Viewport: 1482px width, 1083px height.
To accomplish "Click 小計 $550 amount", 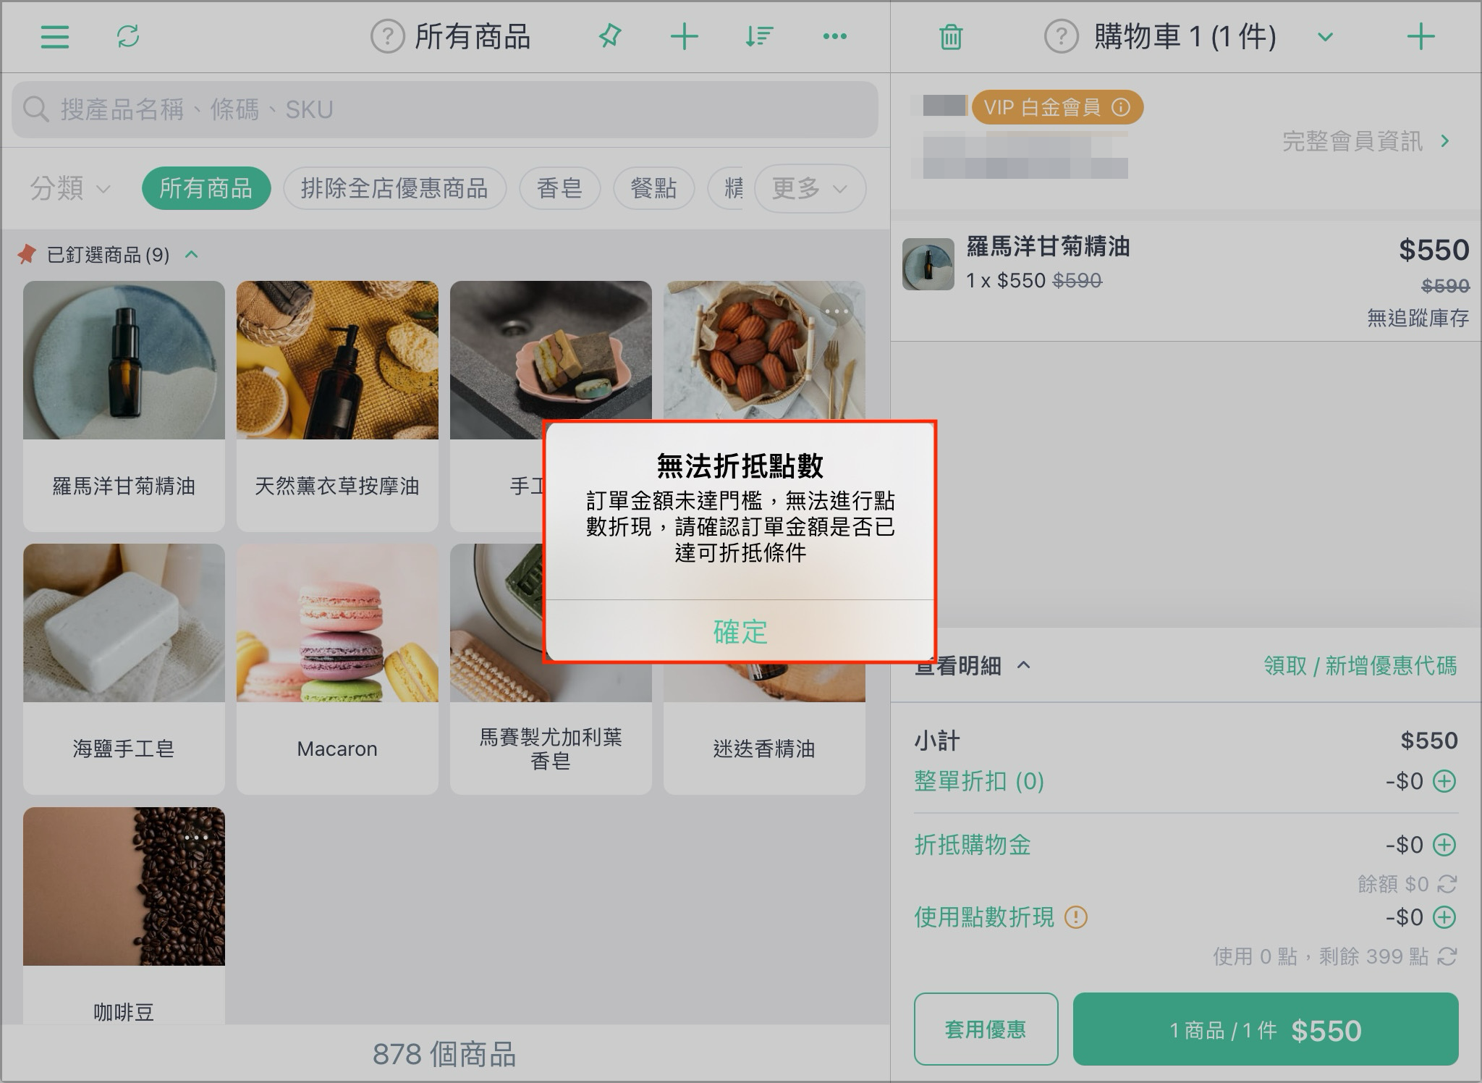I will click(1429, 741).
